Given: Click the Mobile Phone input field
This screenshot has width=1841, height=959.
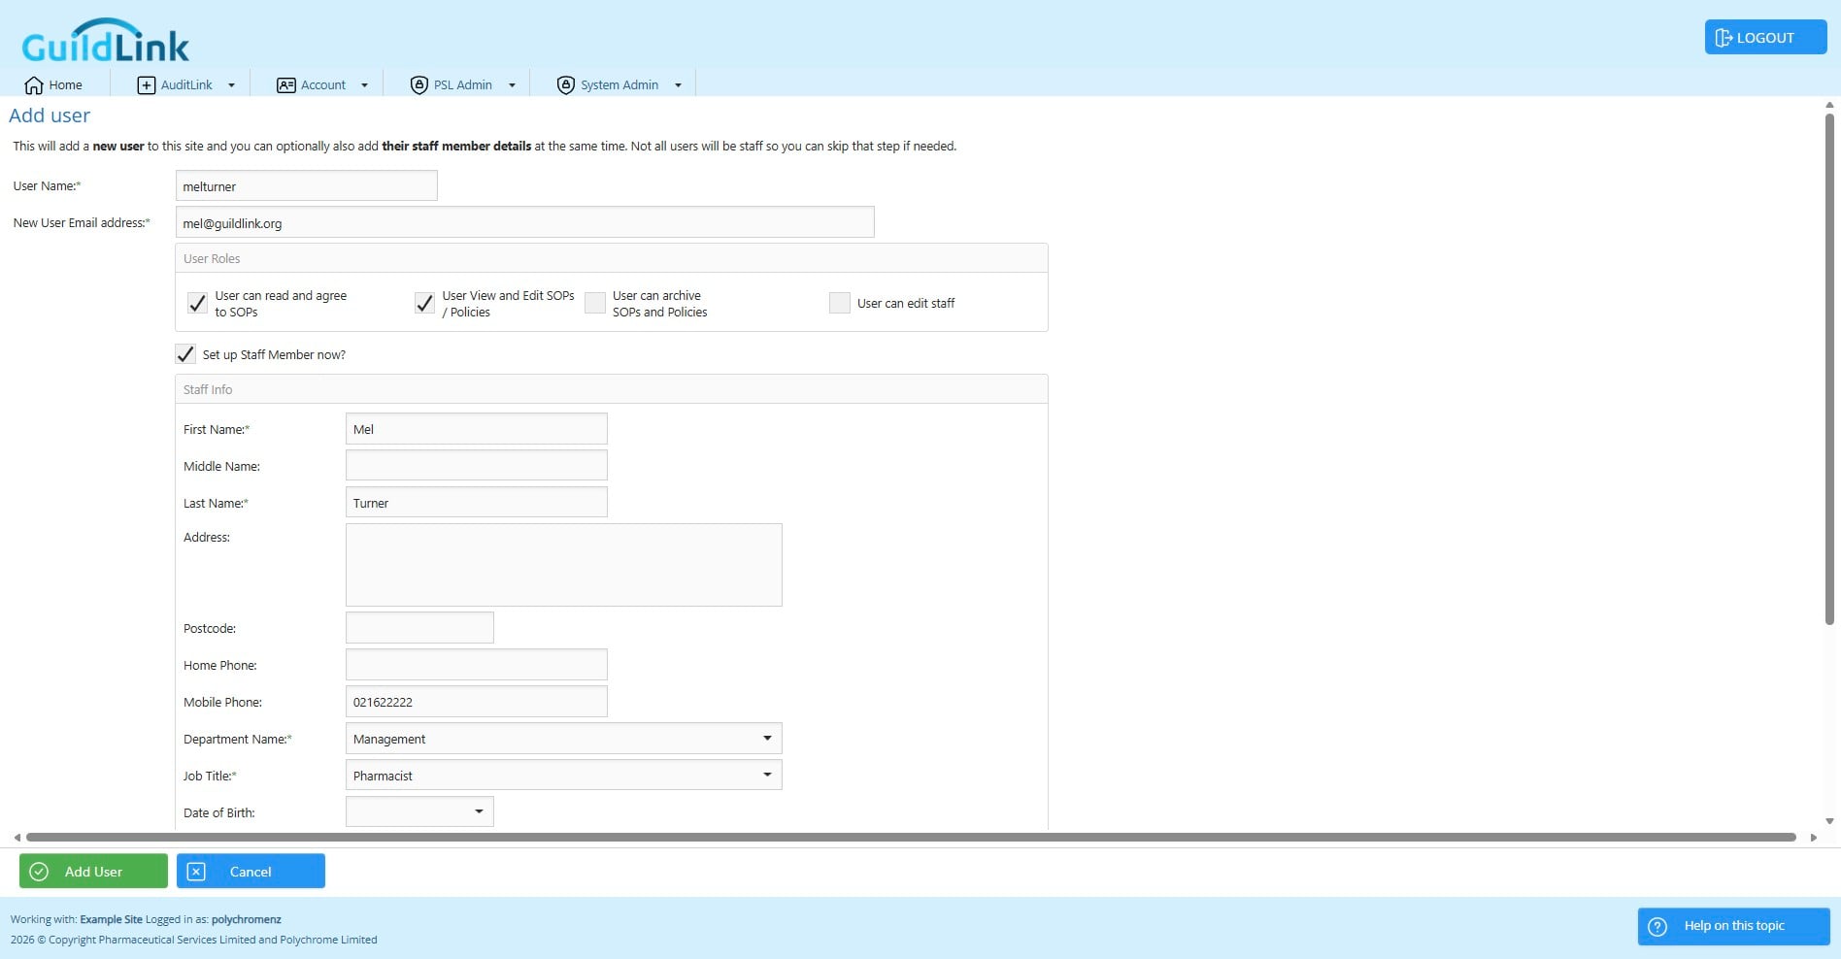Looking at the screenshot, I should 477,702.
